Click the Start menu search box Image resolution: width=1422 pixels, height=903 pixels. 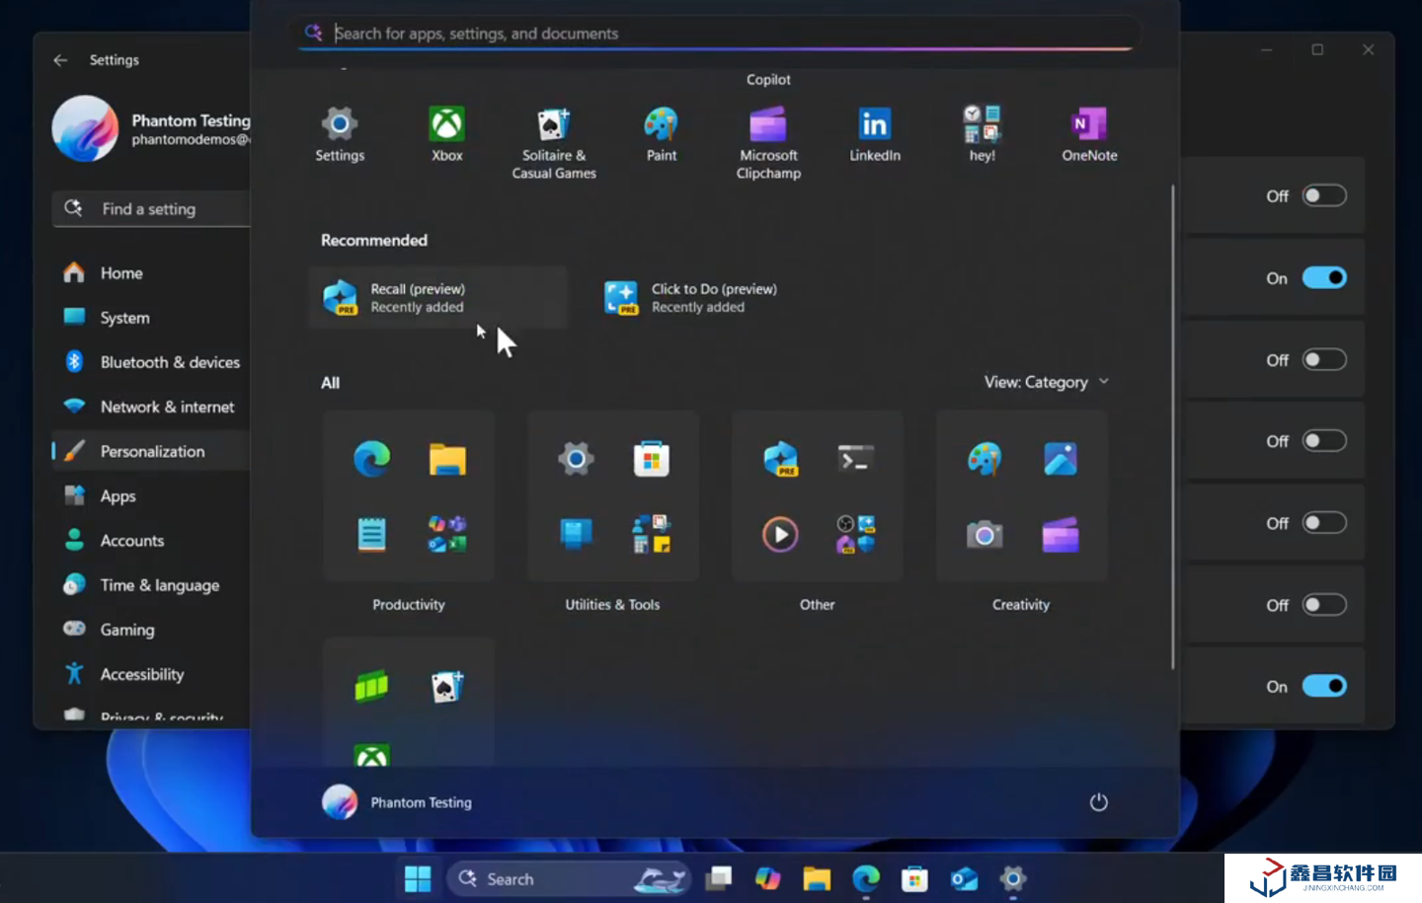721,34
